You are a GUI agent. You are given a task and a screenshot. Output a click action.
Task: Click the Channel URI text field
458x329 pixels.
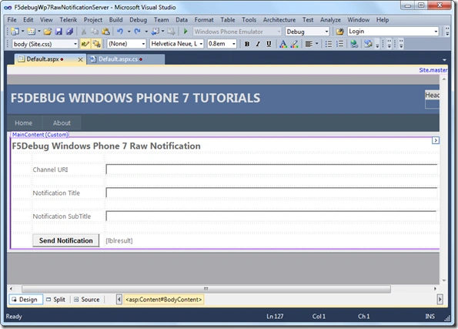[272, 170]
